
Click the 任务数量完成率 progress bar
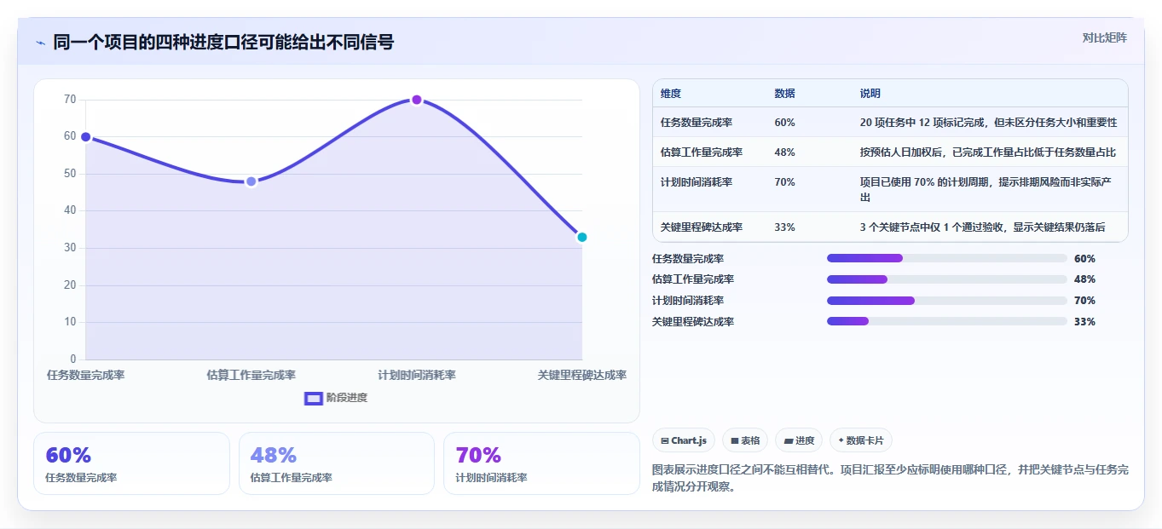946,258
